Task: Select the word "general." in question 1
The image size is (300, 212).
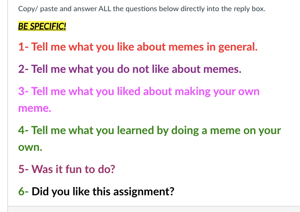Action: coord(237,47)
